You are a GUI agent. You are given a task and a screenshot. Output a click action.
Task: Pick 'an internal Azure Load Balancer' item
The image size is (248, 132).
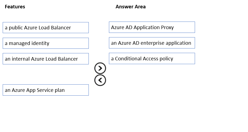pos(46,59)
